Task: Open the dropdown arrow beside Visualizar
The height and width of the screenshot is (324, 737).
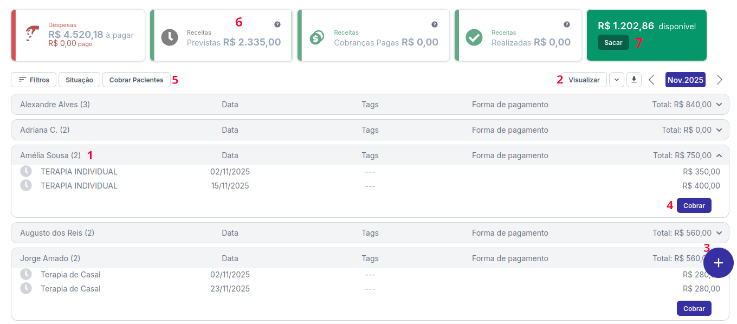Action: point(617,80)
